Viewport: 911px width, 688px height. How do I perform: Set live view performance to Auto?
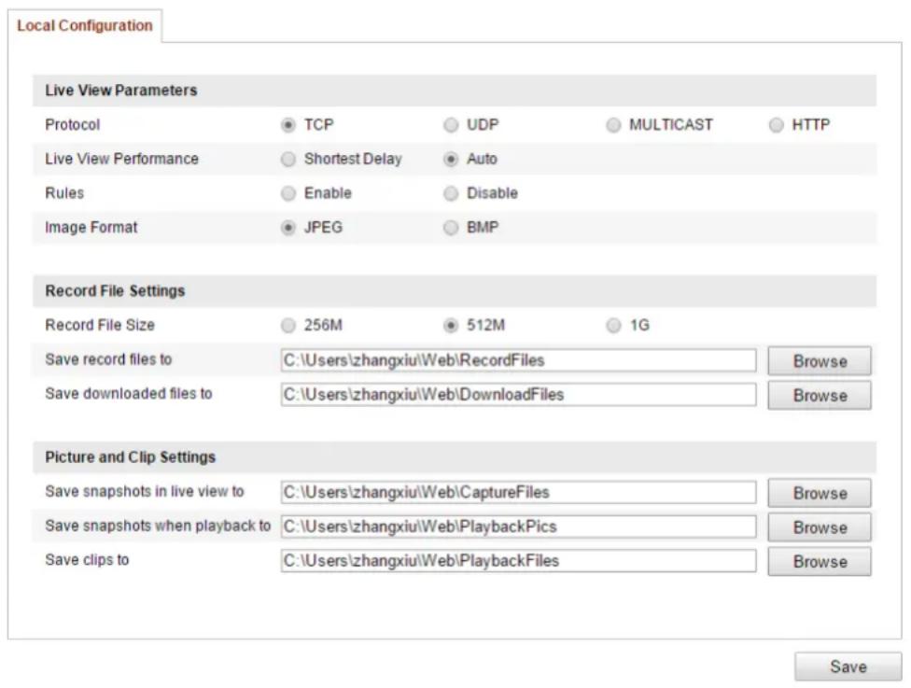tap(451, 160)
